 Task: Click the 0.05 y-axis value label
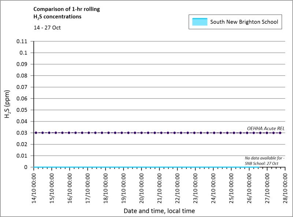pyautogui.click(x=22, y=110)
